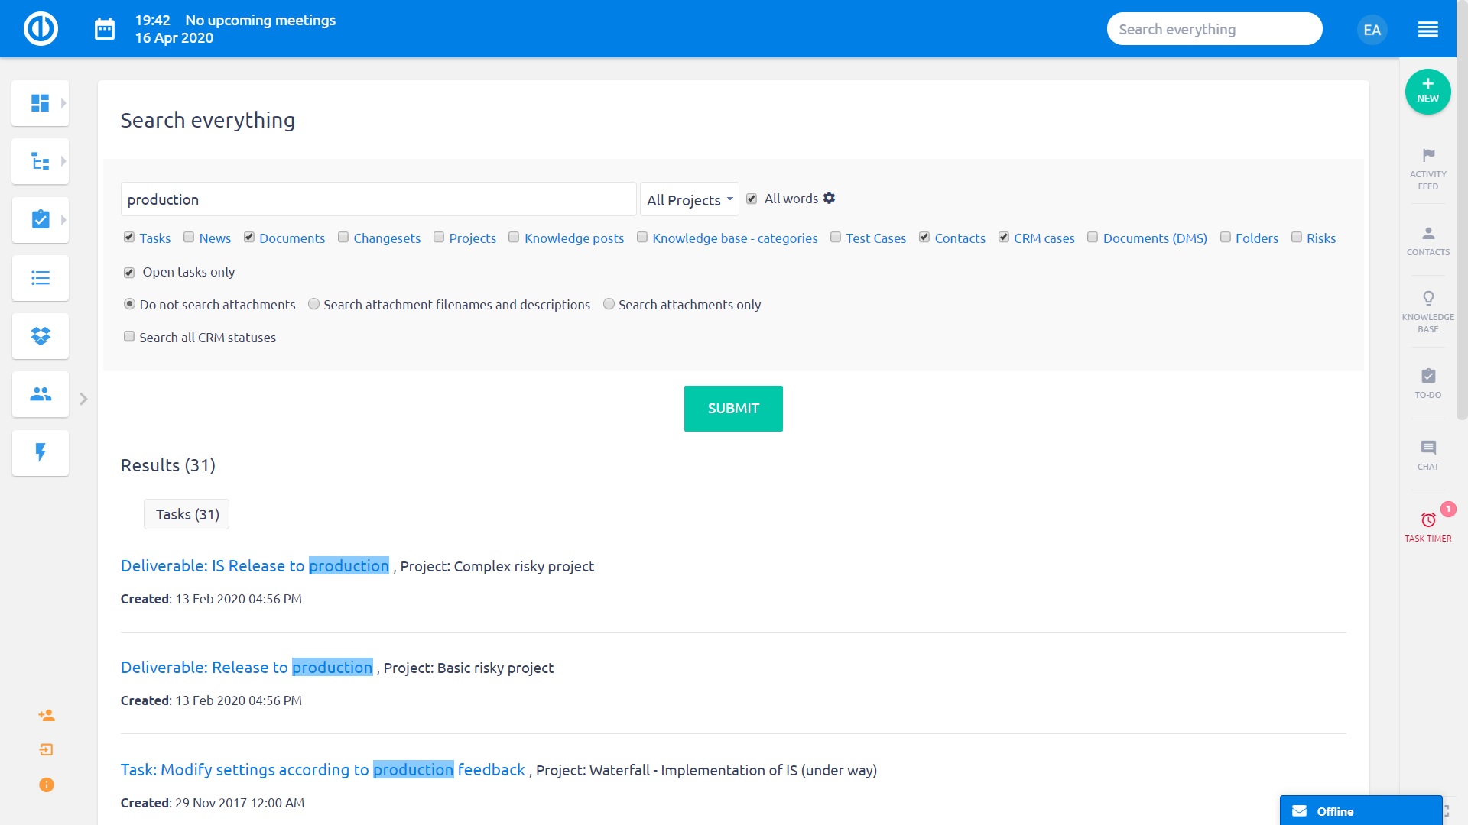The height and width of the screenshot is (825, 1468).
Task: Open the EA user avatar
Action: (1372, 30)
